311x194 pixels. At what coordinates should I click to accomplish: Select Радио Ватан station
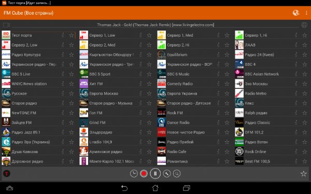coord(256,142)
